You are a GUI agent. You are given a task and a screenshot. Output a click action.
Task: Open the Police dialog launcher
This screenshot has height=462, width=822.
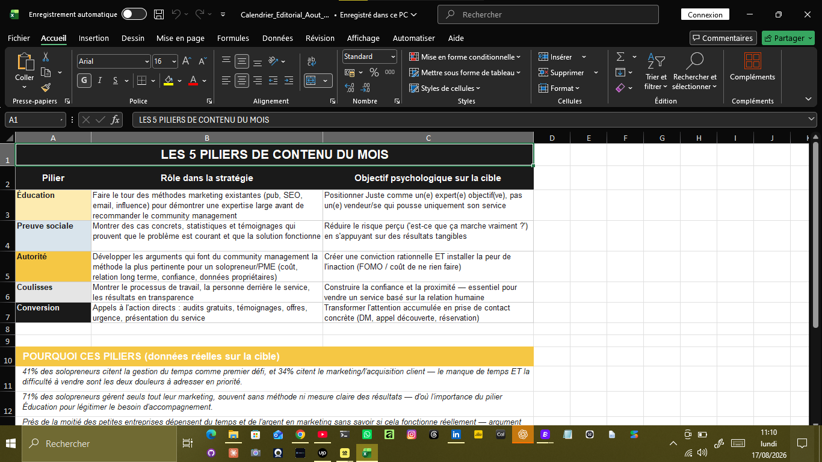click(x=209, y=102)
